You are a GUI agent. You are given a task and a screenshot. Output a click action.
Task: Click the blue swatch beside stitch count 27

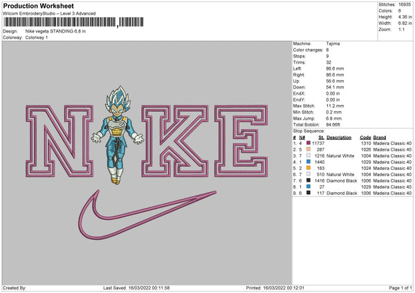[308, 187]
